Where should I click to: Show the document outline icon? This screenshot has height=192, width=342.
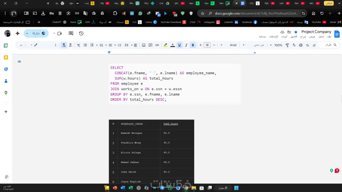click(x=19, y=62)
